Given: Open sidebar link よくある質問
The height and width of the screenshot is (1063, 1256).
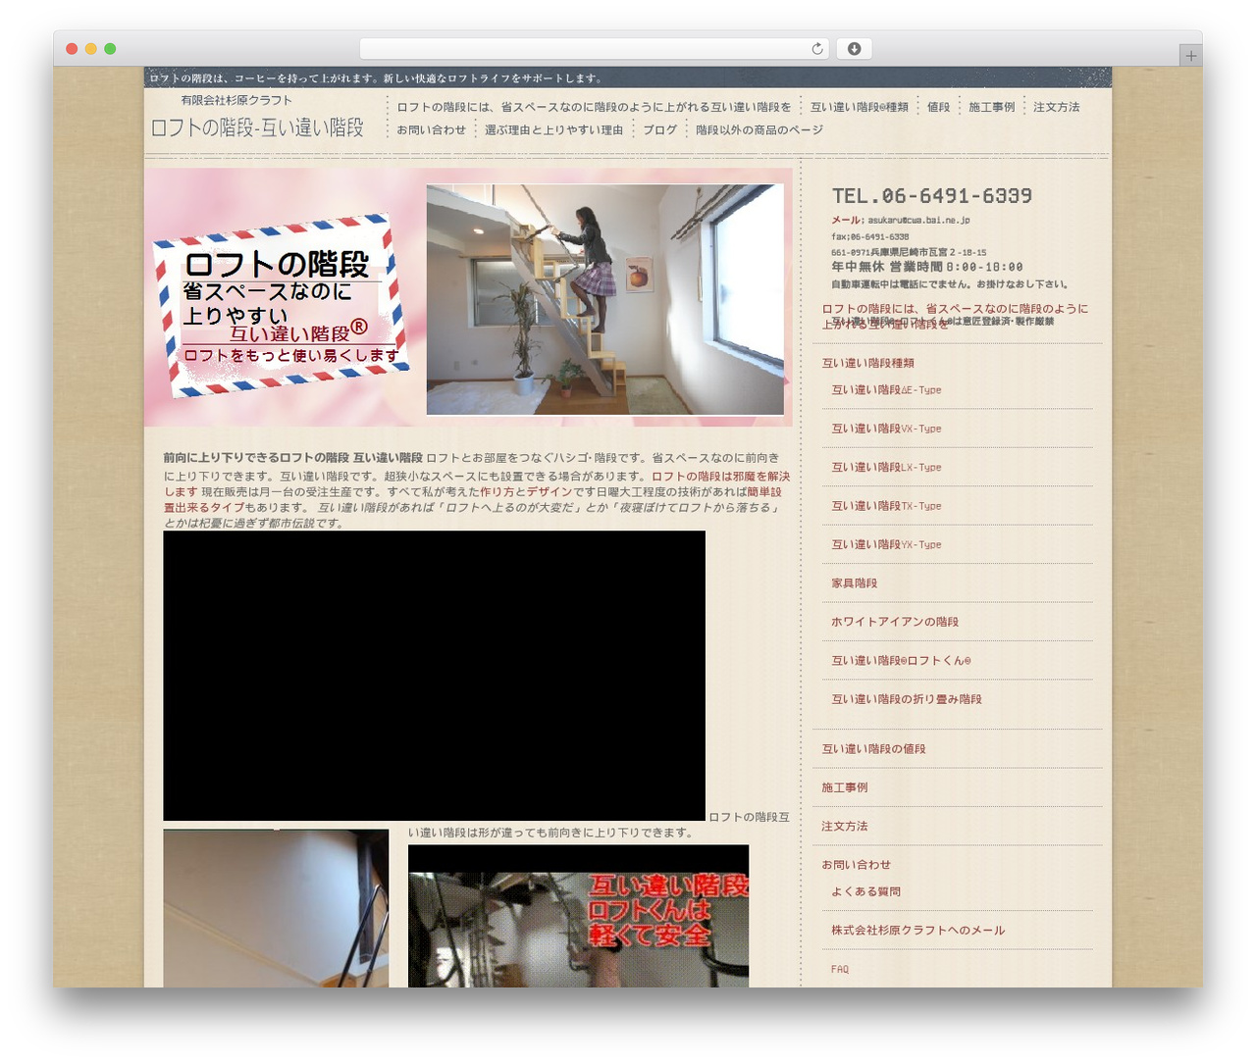Looking at the screenshot, I should 865,891.
